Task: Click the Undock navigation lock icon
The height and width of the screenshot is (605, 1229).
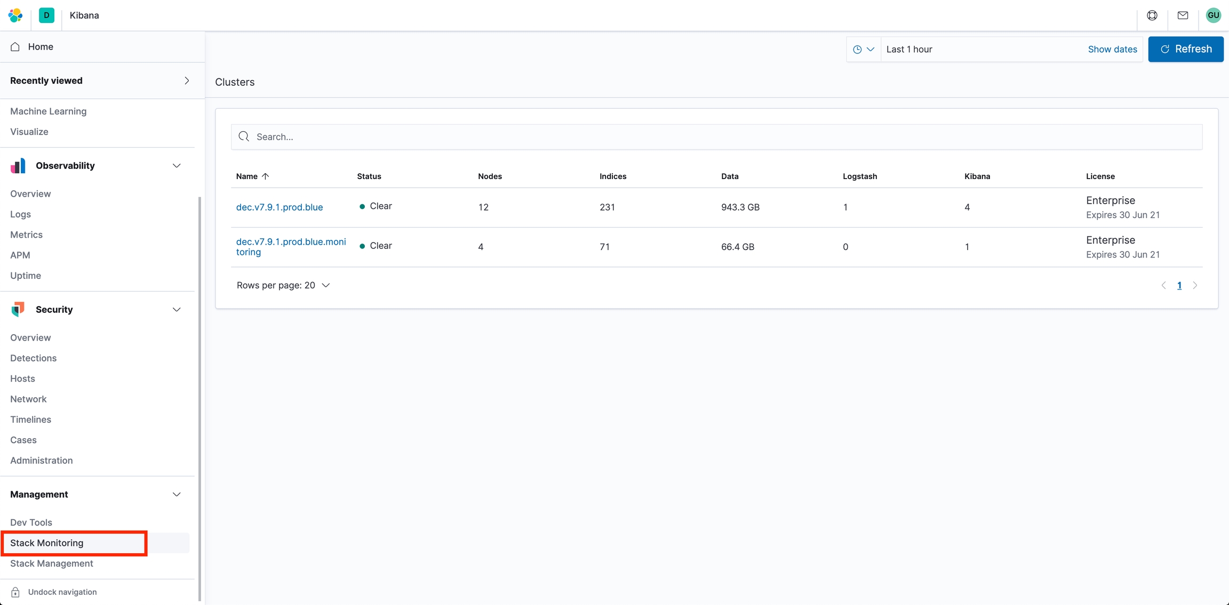Action: [x=15, y=592]
